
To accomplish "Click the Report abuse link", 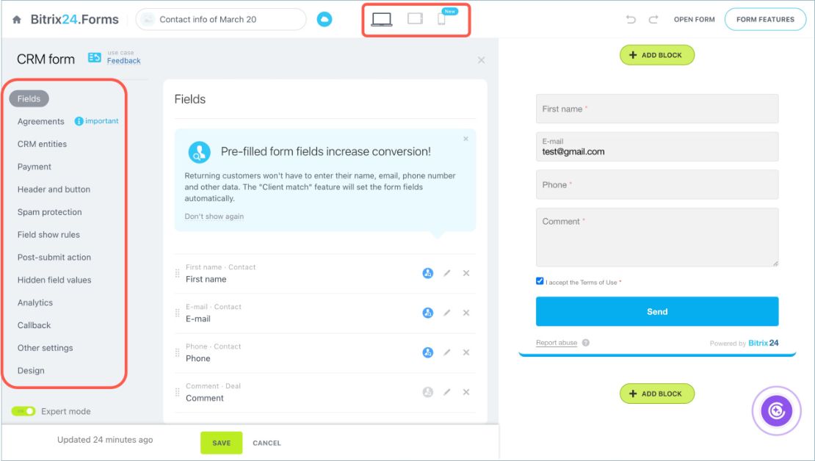I will click(557, 343).
